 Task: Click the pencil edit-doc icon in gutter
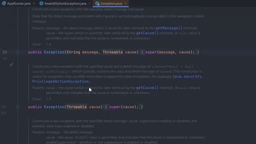12,64
